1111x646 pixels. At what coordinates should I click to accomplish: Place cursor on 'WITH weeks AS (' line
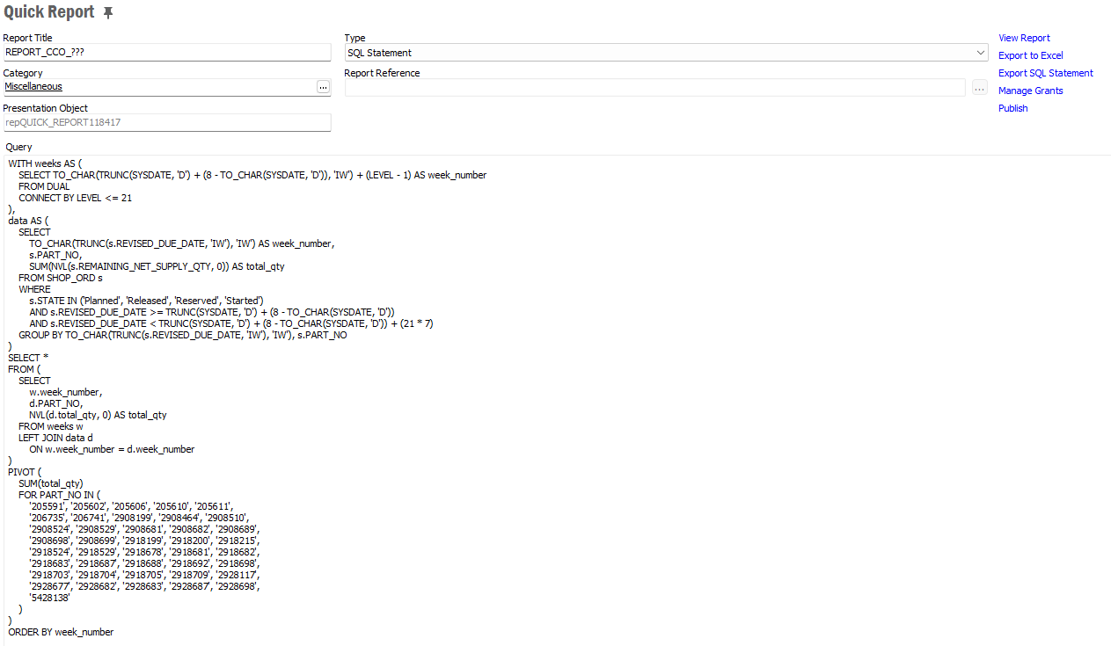pos(45,163)
